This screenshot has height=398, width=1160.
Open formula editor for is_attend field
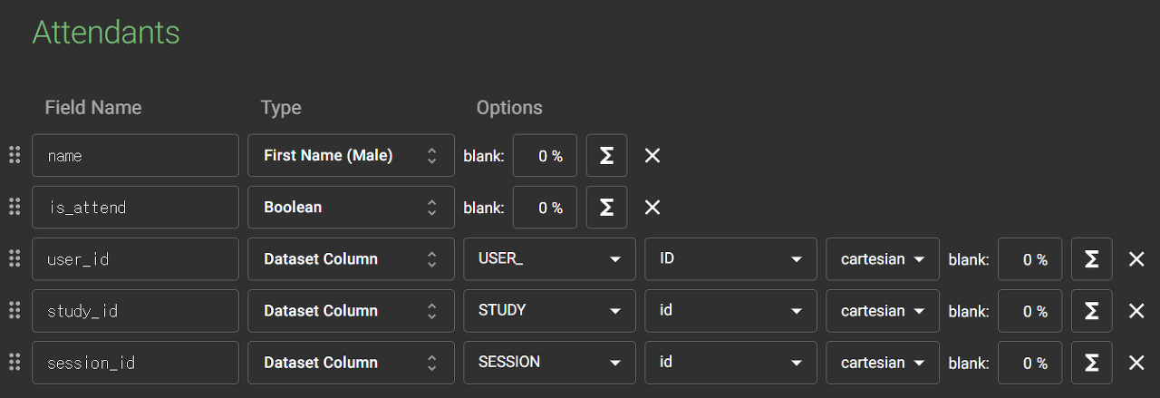click(x=606, y=208)
